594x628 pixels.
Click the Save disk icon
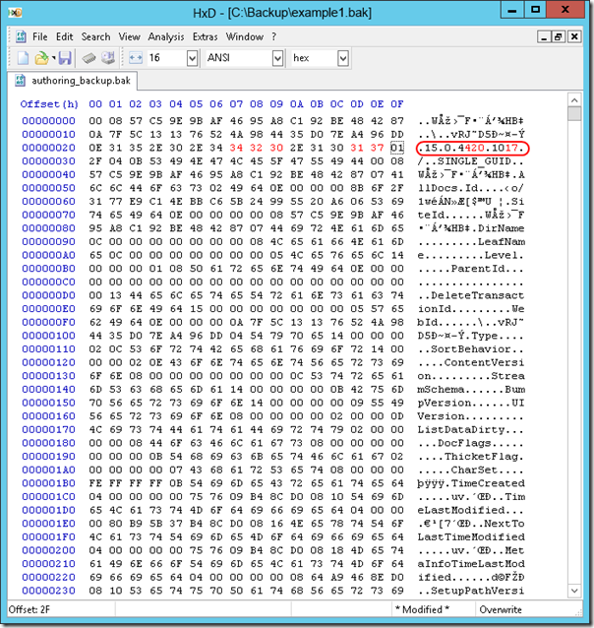tap(65, 58)
